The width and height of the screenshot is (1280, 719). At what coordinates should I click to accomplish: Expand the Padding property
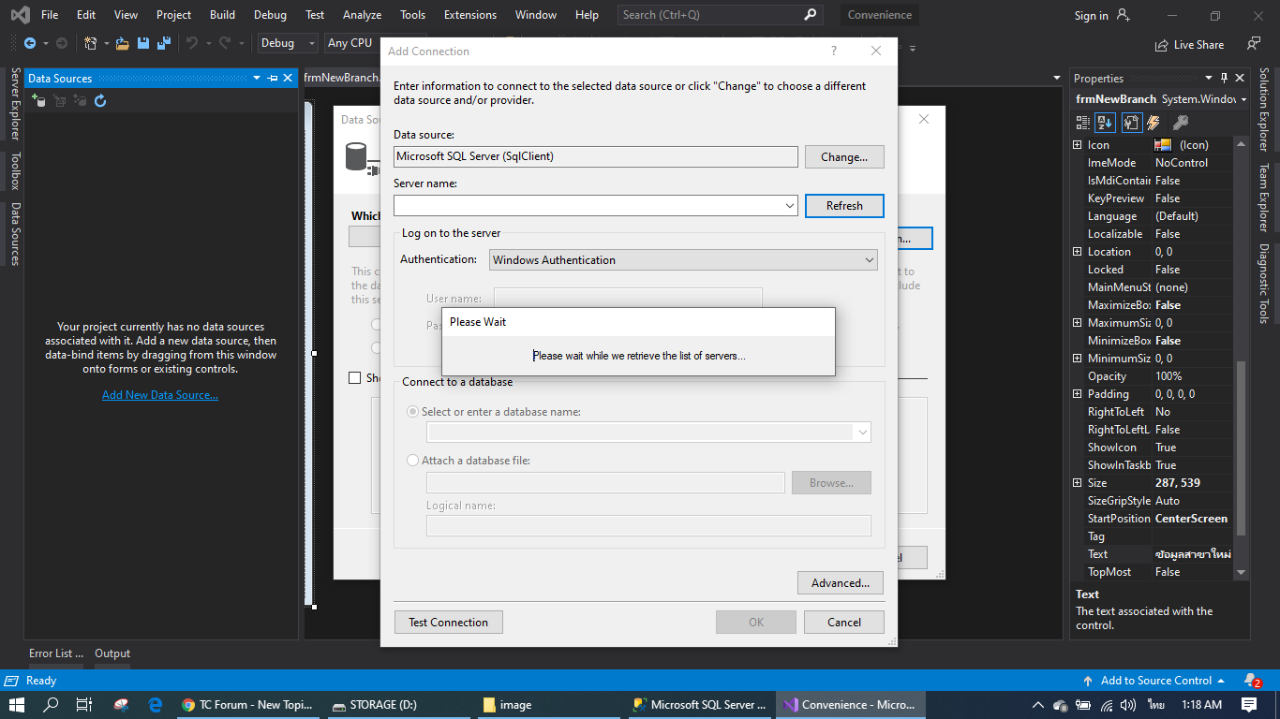pyautogui.click(x=1078, y=394)
